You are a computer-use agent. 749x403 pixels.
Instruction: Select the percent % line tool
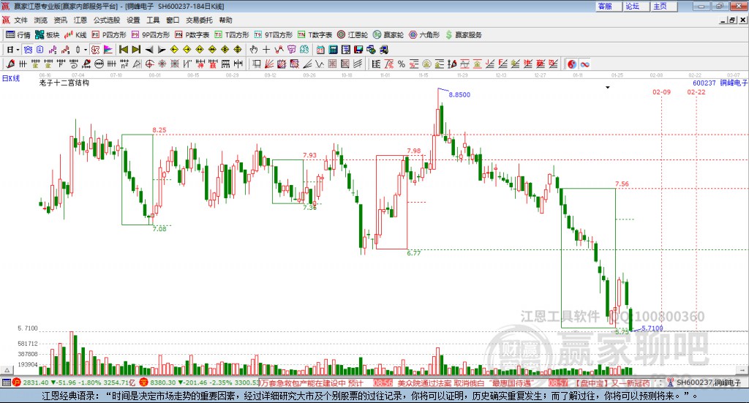click(x=402, y=64)
